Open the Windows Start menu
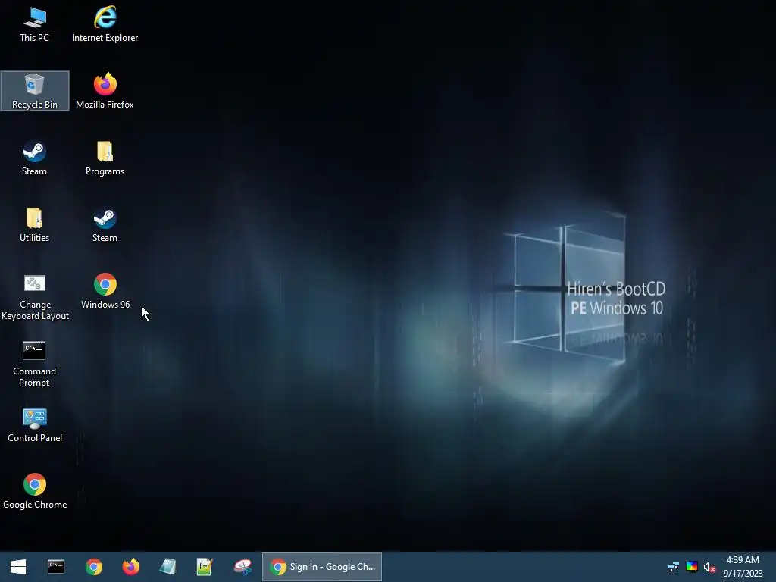This screenshot has width=776, height=582. point(18,567)
